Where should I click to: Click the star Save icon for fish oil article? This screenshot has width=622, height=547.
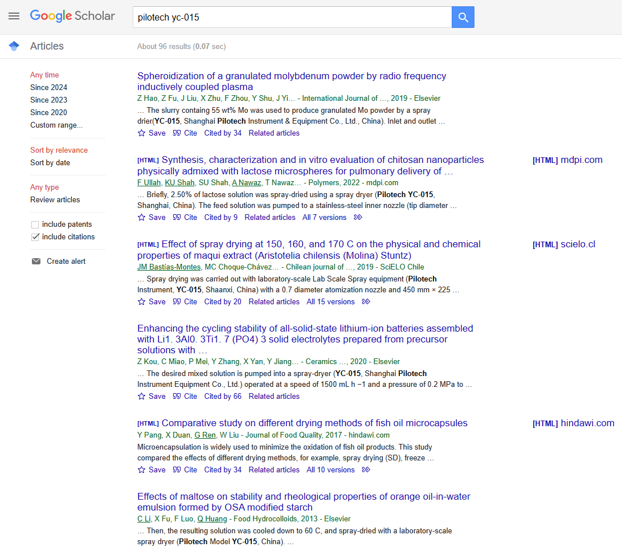pos(142,470)
